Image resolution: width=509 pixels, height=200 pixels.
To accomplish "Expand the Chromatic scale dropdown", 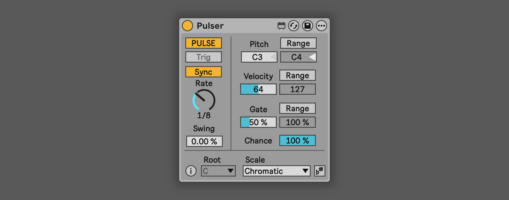I will point(277,171).
